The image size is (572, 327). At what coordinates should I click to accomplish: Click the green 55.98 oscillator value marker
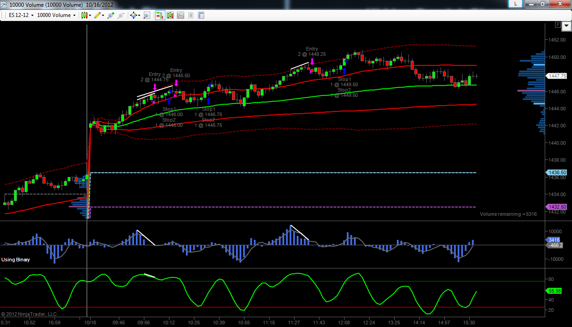pyautogui.click(x=555, y=291)
